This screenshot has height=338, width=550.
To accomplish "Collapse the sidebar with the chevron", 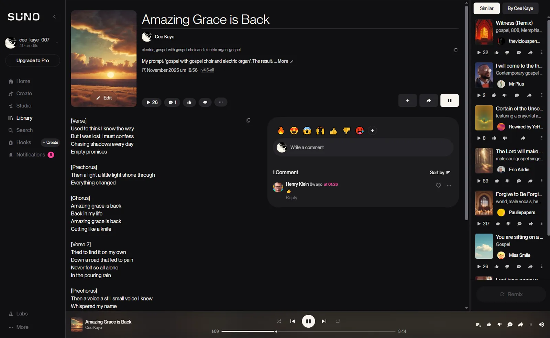I will click(54, 17).
